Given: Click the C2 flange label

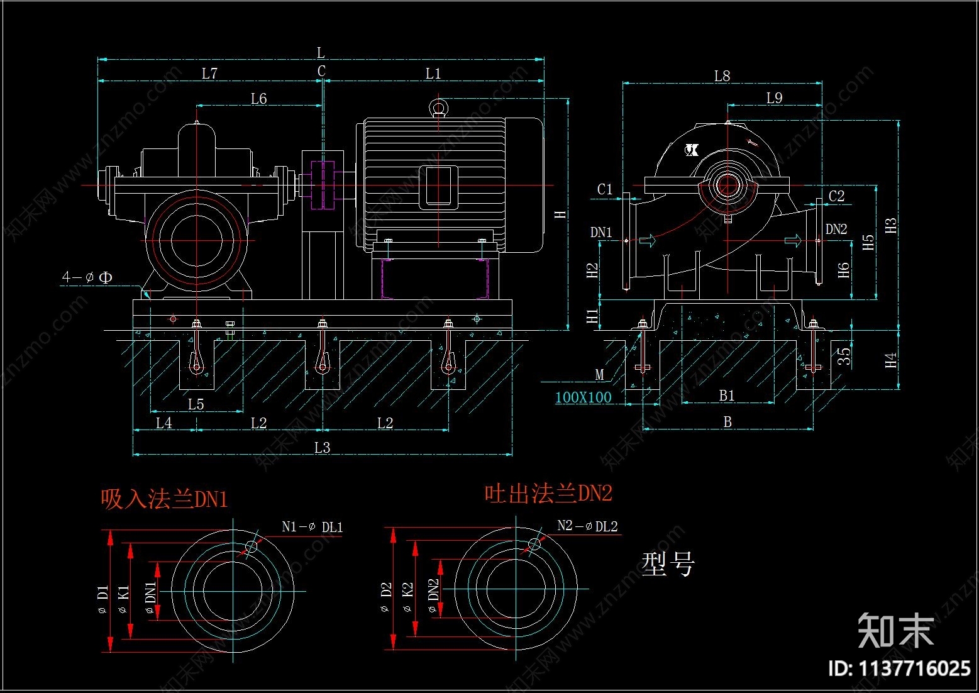Looking at the screenshot, I should point(837,196).
